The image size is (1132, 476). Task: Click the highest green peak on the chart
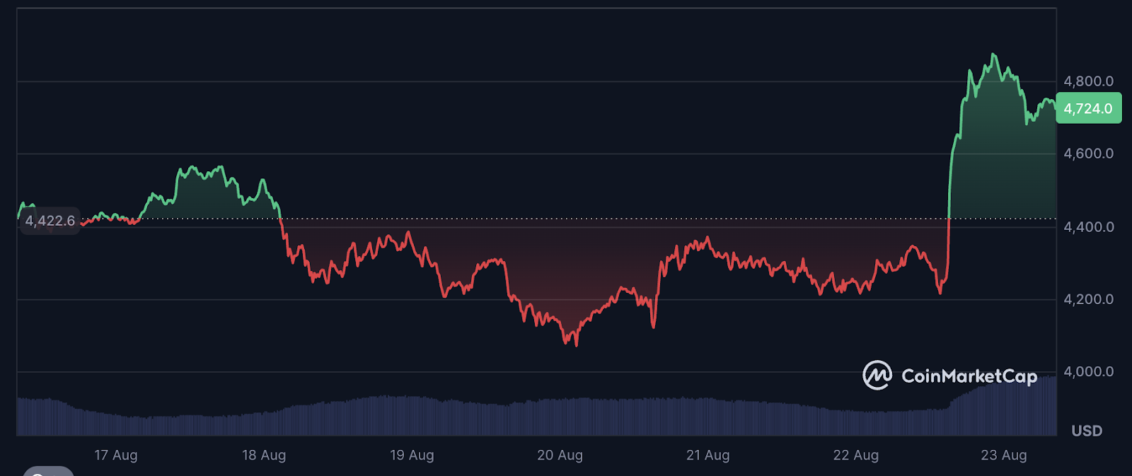click(994, 54)
